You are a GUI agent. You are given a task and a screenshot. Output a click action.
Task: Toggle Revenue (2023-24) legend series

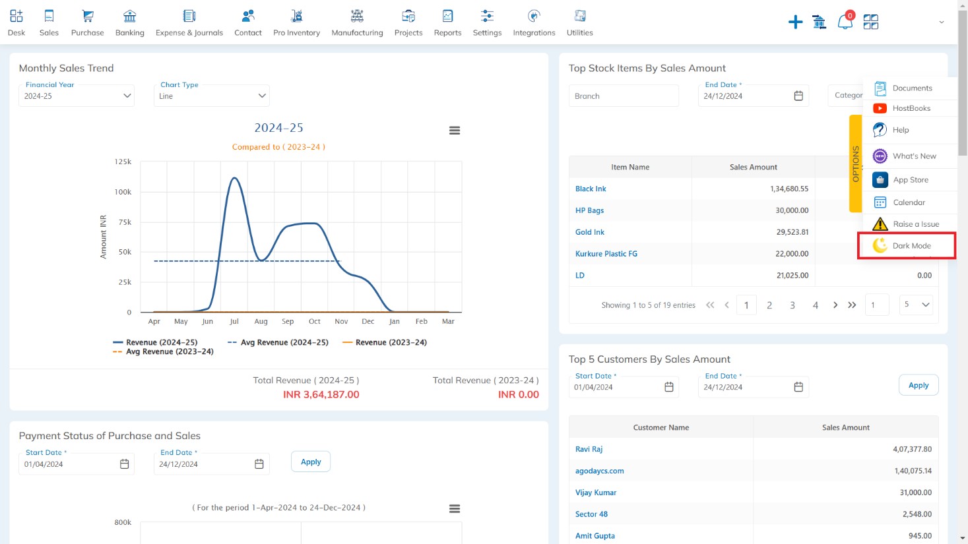click(385, 342)
